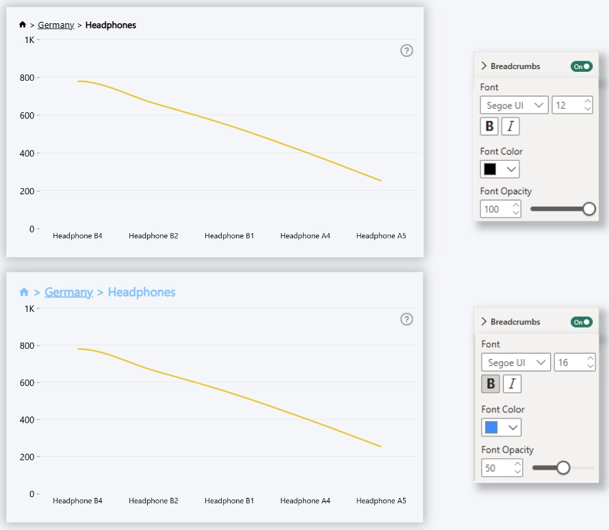
Task: Enable Italic in the top panel
Action: point(510,127)
